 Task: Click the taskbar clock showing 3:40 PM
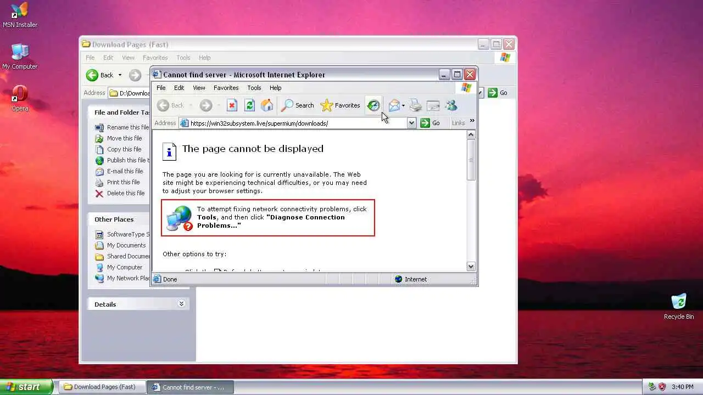[682, 387]
